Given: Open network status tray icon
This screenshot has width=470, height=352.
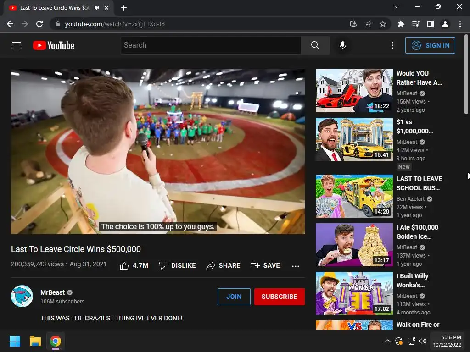Looking at the screenshot, I should (x=411, y=341).
